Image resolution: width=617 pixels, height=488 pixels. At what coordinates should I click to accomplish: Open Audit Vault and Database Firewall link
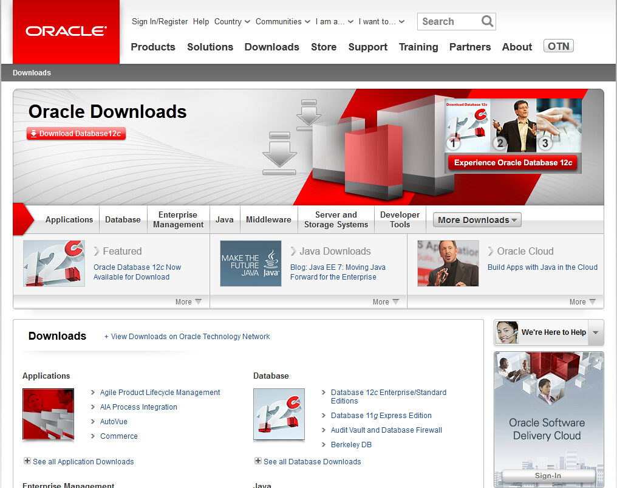(386, 430)
